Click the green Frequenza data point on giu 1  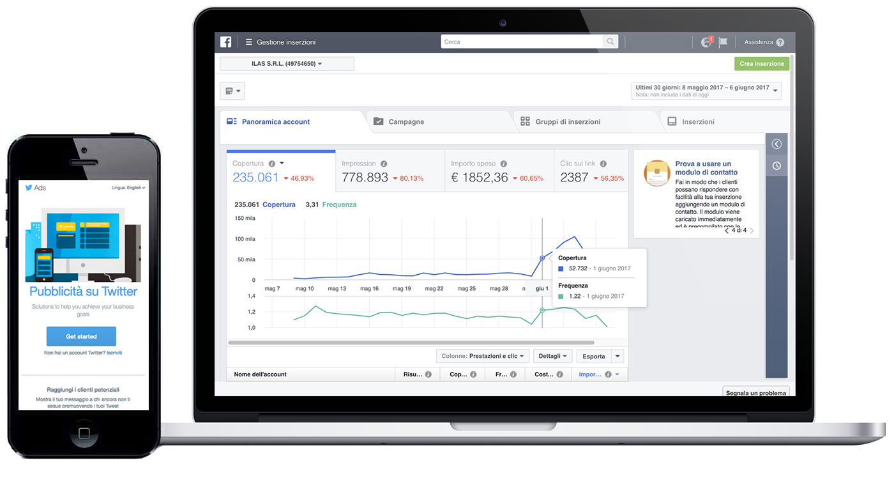pyautogui.click(x=542, y=310)
